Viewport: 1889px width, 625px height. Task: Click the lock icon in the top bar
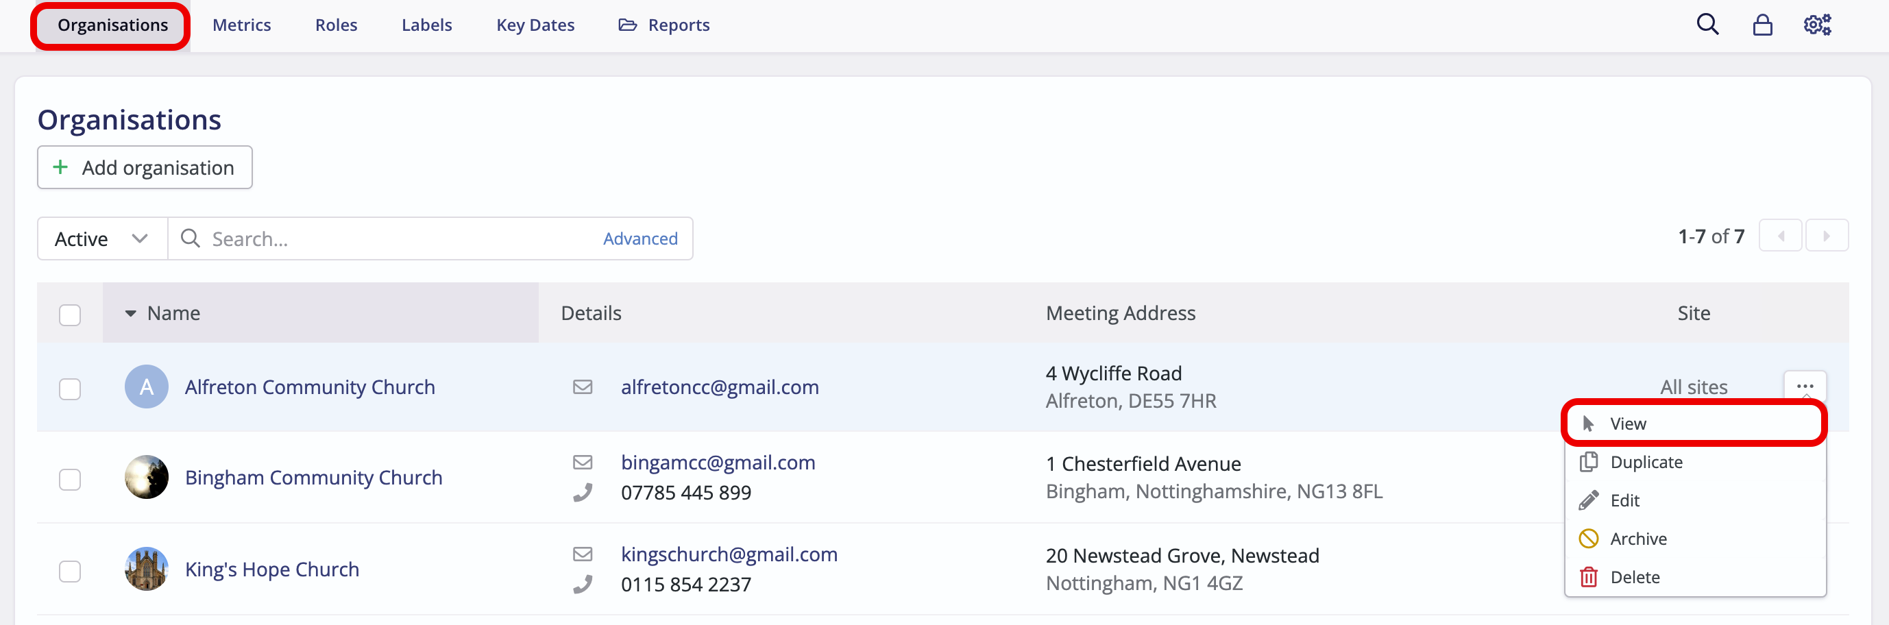pos(1763,24)
